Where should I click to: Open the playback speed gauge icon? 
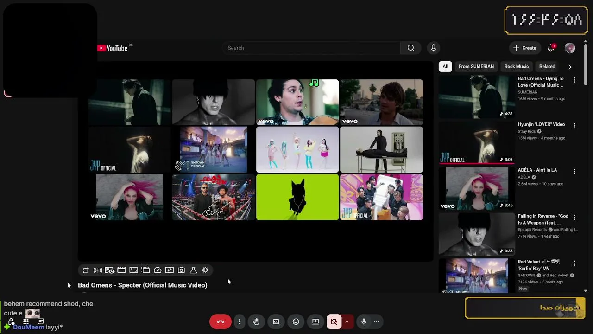pyautogui.click(x=158, y=270)
